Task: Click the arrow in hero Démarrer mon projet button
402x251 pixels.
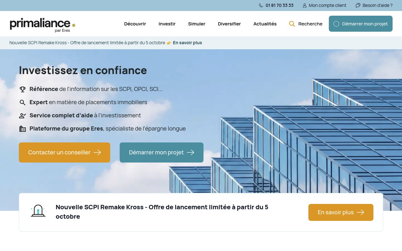Action: (x=191, y=152)
